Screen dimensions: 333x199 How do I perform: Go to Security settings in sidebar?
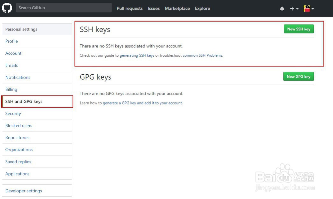point(13,113)
